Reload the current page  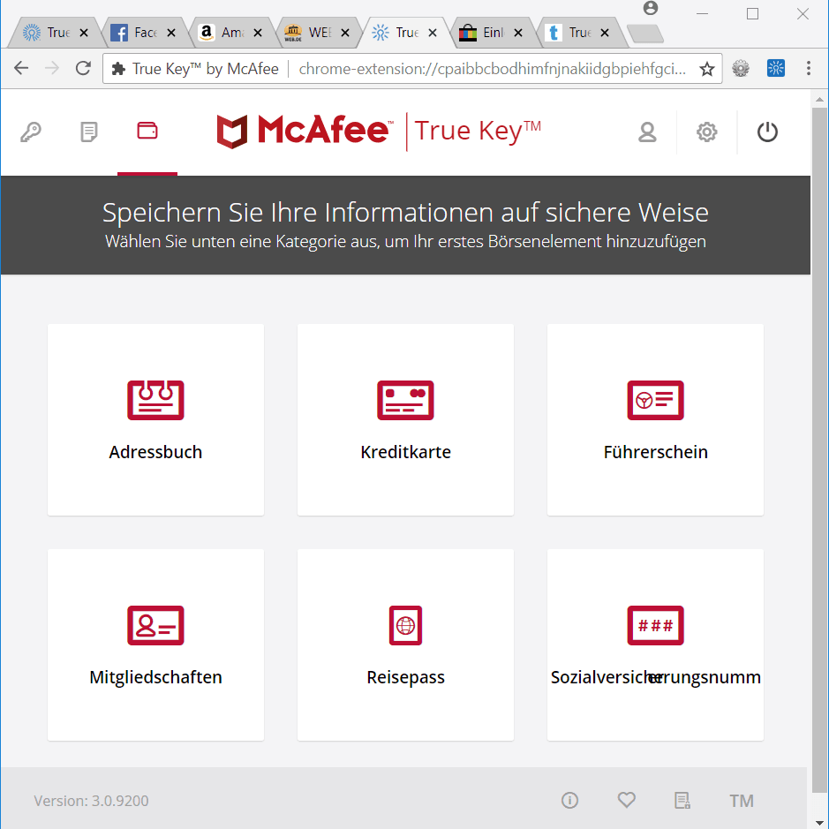pos(83,68)
